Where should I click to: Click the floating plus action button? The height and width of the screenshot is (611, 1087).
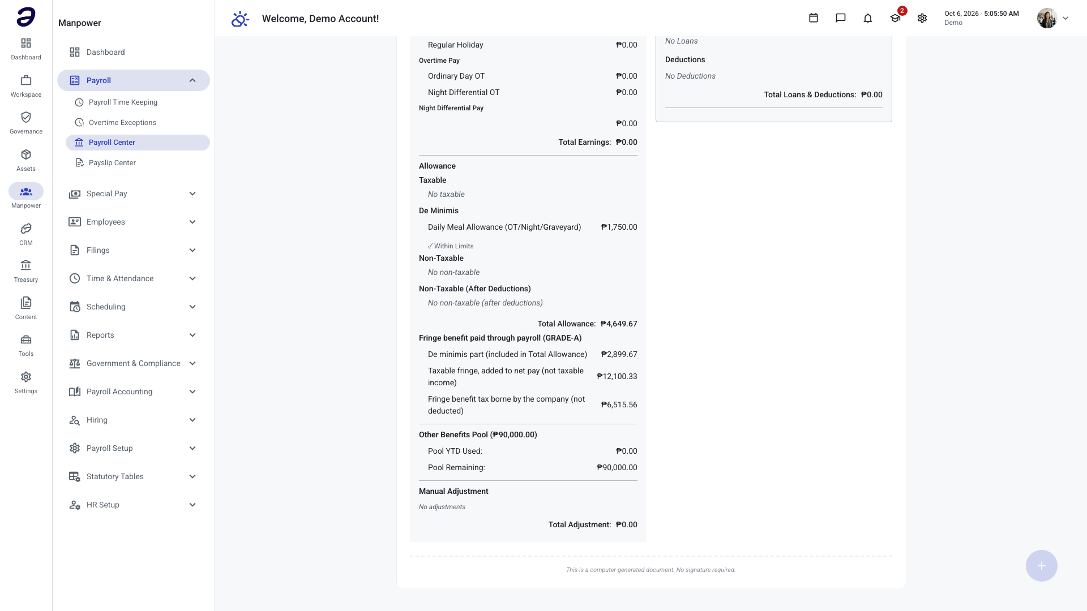click(x=1042, y=566)
